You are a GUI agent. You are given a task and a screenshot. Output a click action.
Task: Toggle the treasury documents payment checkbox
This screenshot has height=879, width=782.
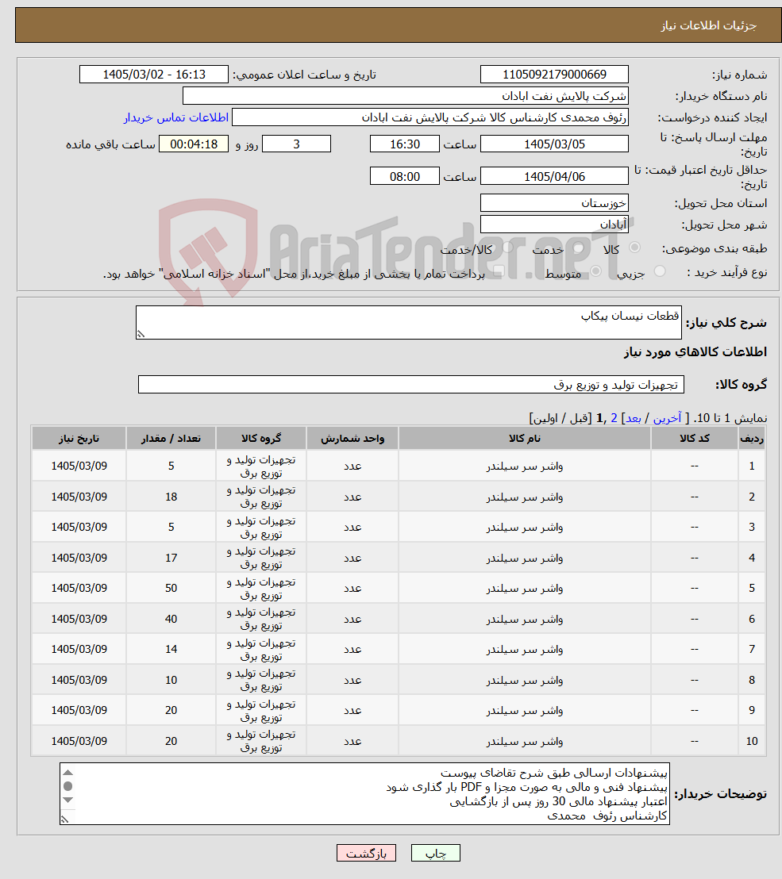(498, 271)
